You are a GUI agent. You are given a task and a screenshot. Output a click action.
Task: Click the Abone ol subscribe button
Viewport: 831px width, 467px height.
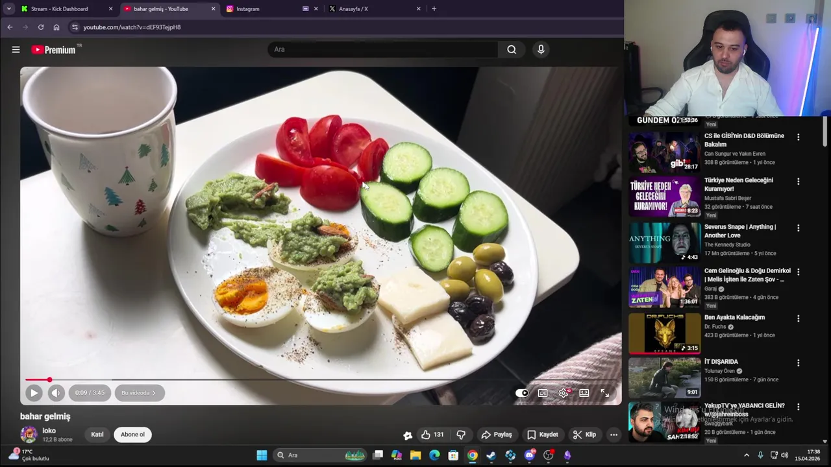click(x=132, y=435)
